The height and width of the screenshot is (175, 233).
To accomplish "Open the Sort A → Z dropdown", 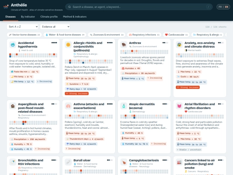I will click(x=22, y=27).
